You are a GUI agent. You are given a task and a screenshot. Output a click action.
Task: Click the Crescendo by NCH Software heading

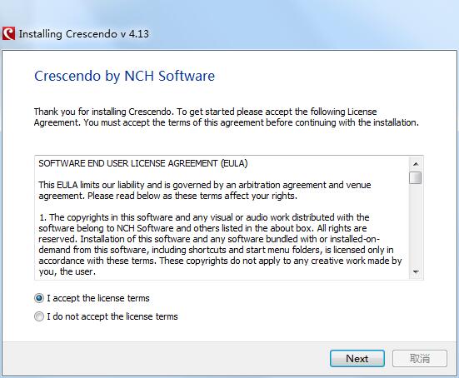125,76
